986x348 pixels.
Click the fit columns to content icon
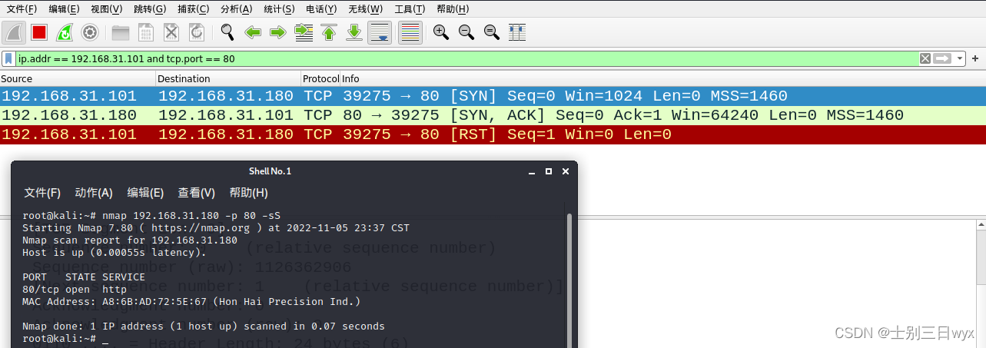[x=517, y=32]
